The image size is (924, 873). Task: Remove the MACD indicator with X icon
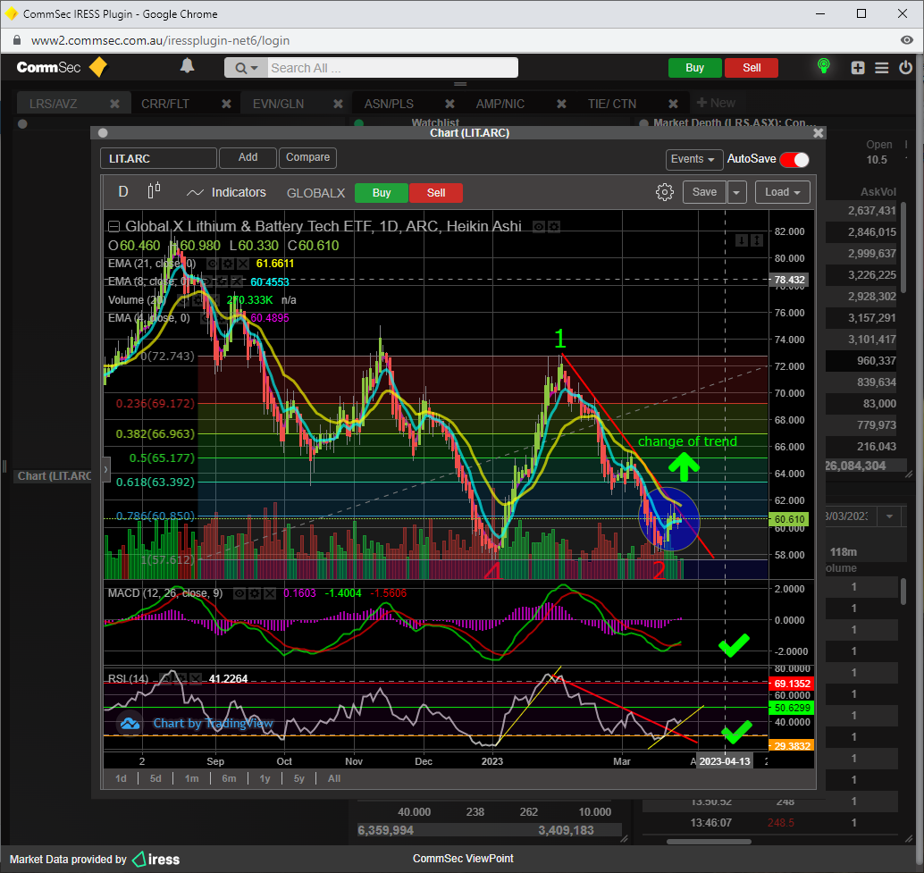click(268, 593)
